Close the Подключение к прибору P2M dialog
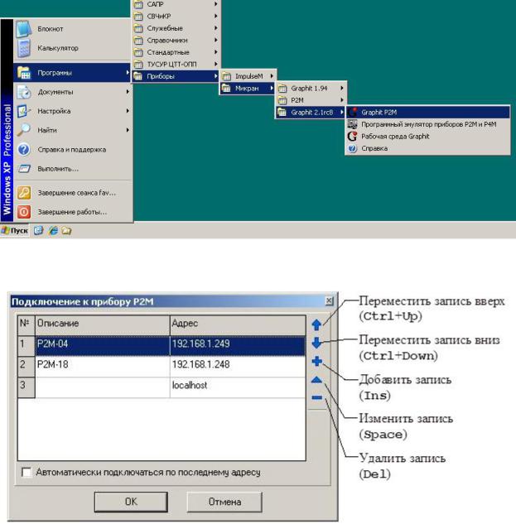Viewport: 516px width, 524px height. 330,301
